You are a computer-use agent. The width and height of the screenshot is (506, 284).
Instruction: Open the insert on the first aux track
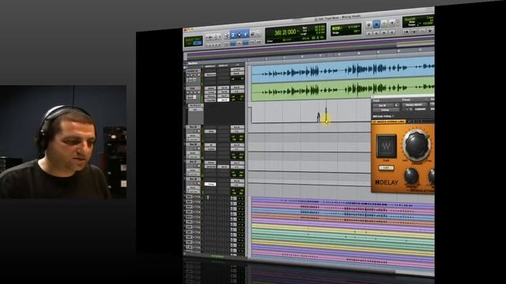pos(210,132)
